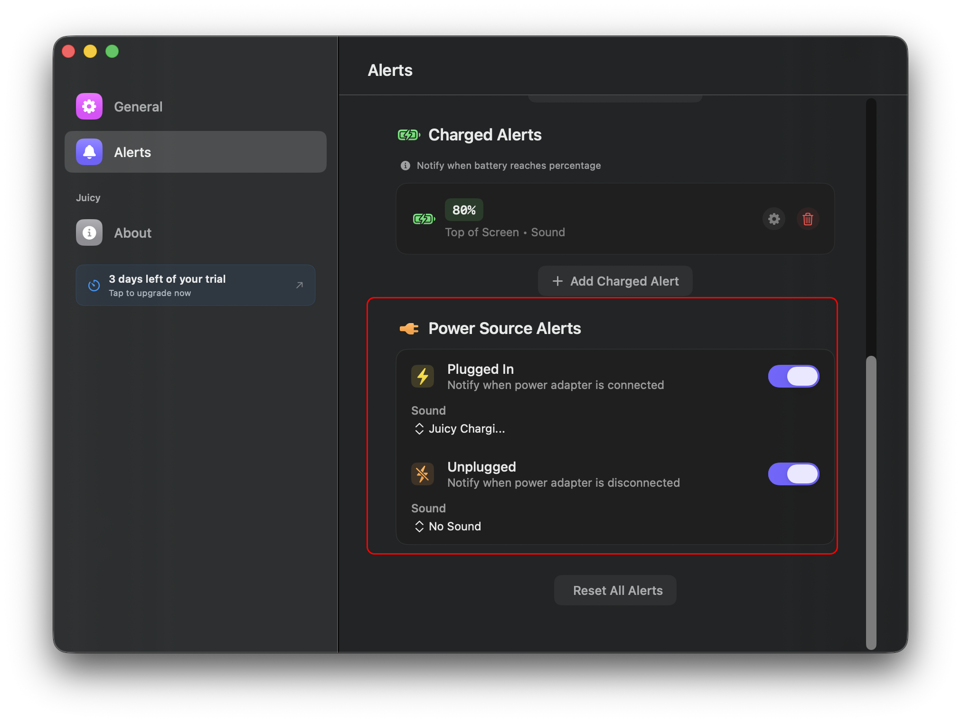Turn off the Unplugged notification toggle

click(x=793, y=474)
